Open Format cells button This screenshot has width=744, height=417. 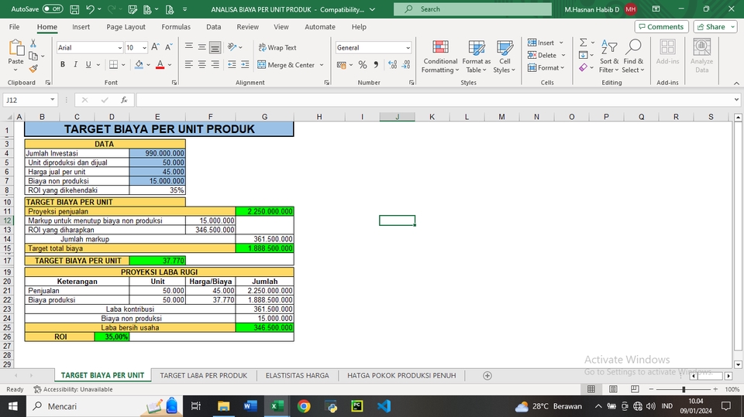[x=546, y=68]
